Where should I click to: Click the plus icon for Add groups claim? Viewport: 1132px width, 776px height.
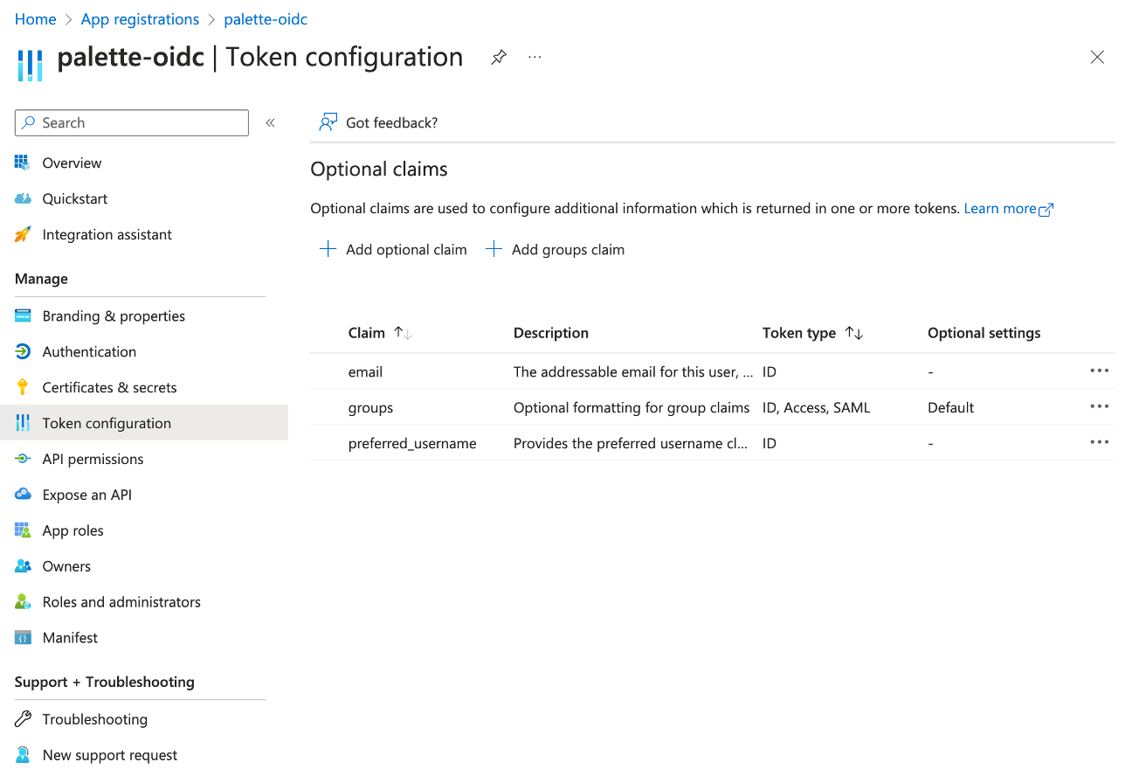tap(494, 249)
